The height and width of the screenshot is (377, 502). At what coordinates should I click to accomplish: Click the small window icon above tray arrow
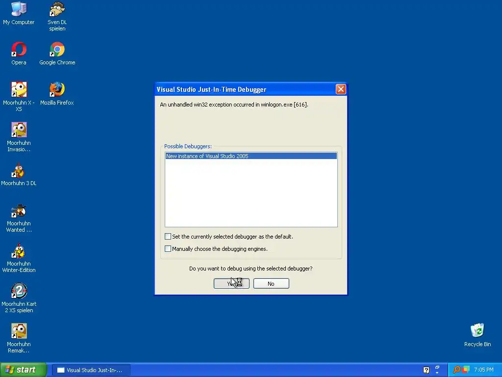click(x=437, y=367)
